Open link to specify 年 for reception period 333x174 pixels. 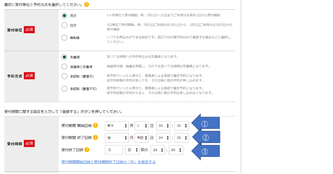[108, 162]
